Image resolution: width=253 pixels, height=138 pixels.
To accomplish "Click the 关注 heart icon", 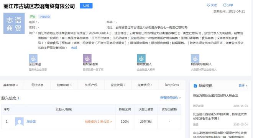I will pyautogui.click(x=209, y=5).
